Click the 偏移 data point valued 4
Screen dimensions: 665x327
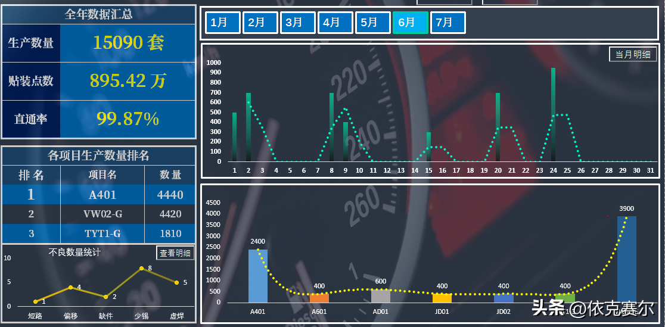click(x=71, y=287)
